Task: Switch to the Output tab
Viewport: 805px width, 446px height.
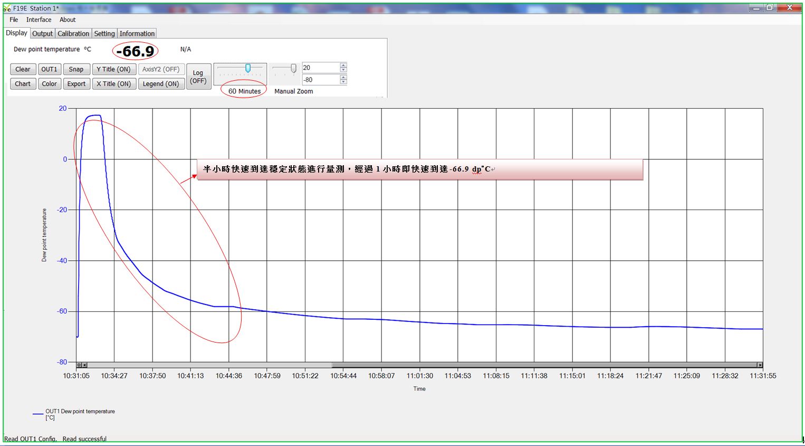Action: click(42, 33)
